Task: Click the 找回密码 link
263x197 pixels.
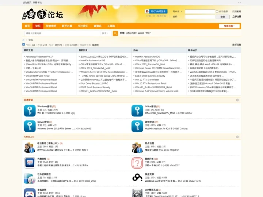Action: coord(237,12)
